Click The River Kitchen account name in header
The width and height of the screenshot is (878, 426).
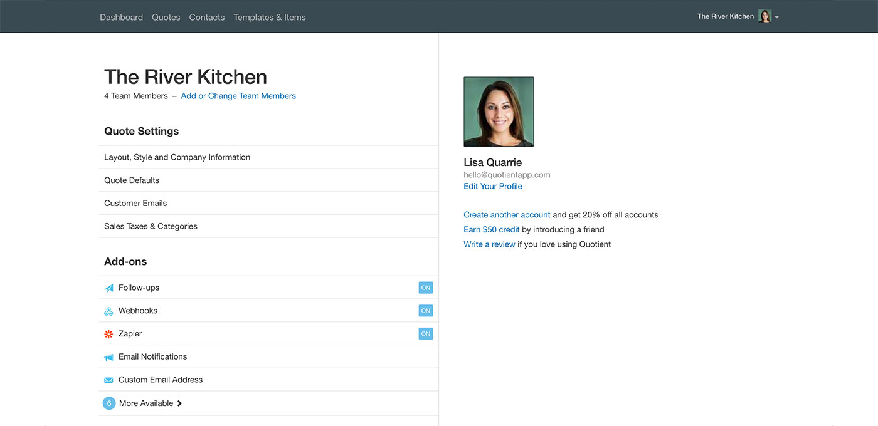(726, 16)
